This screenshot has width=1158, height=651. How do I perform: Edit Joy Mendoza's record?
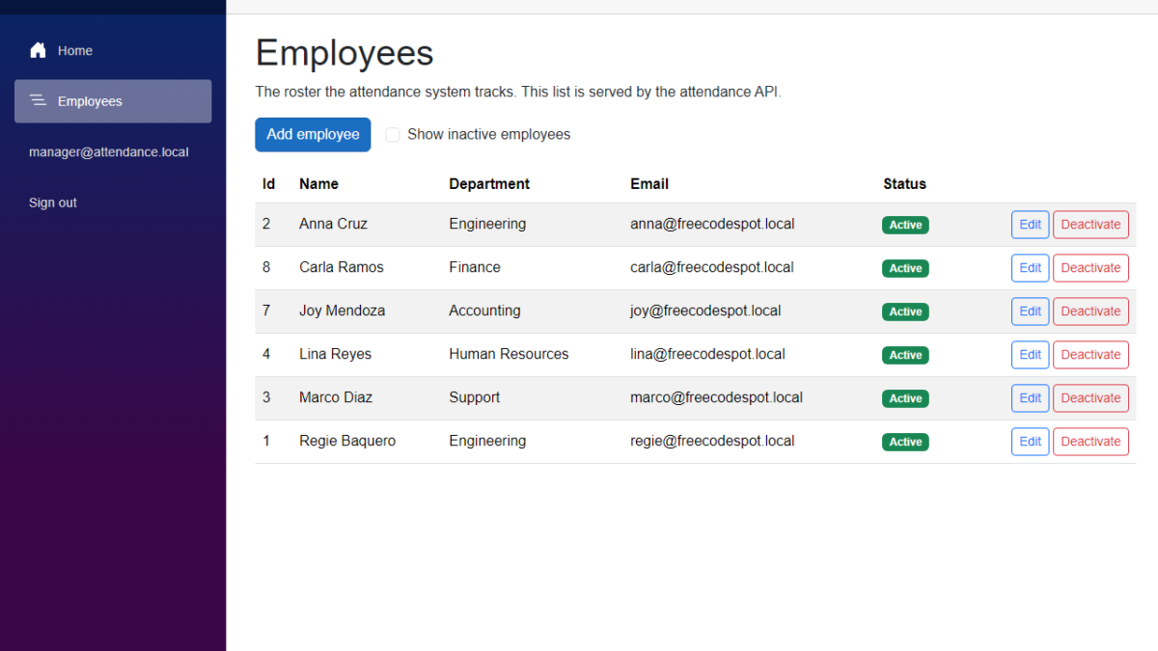pos(1030,312)
